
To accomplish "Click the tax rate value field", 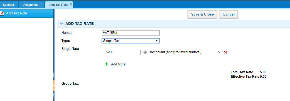I will (x=213, y=52).
